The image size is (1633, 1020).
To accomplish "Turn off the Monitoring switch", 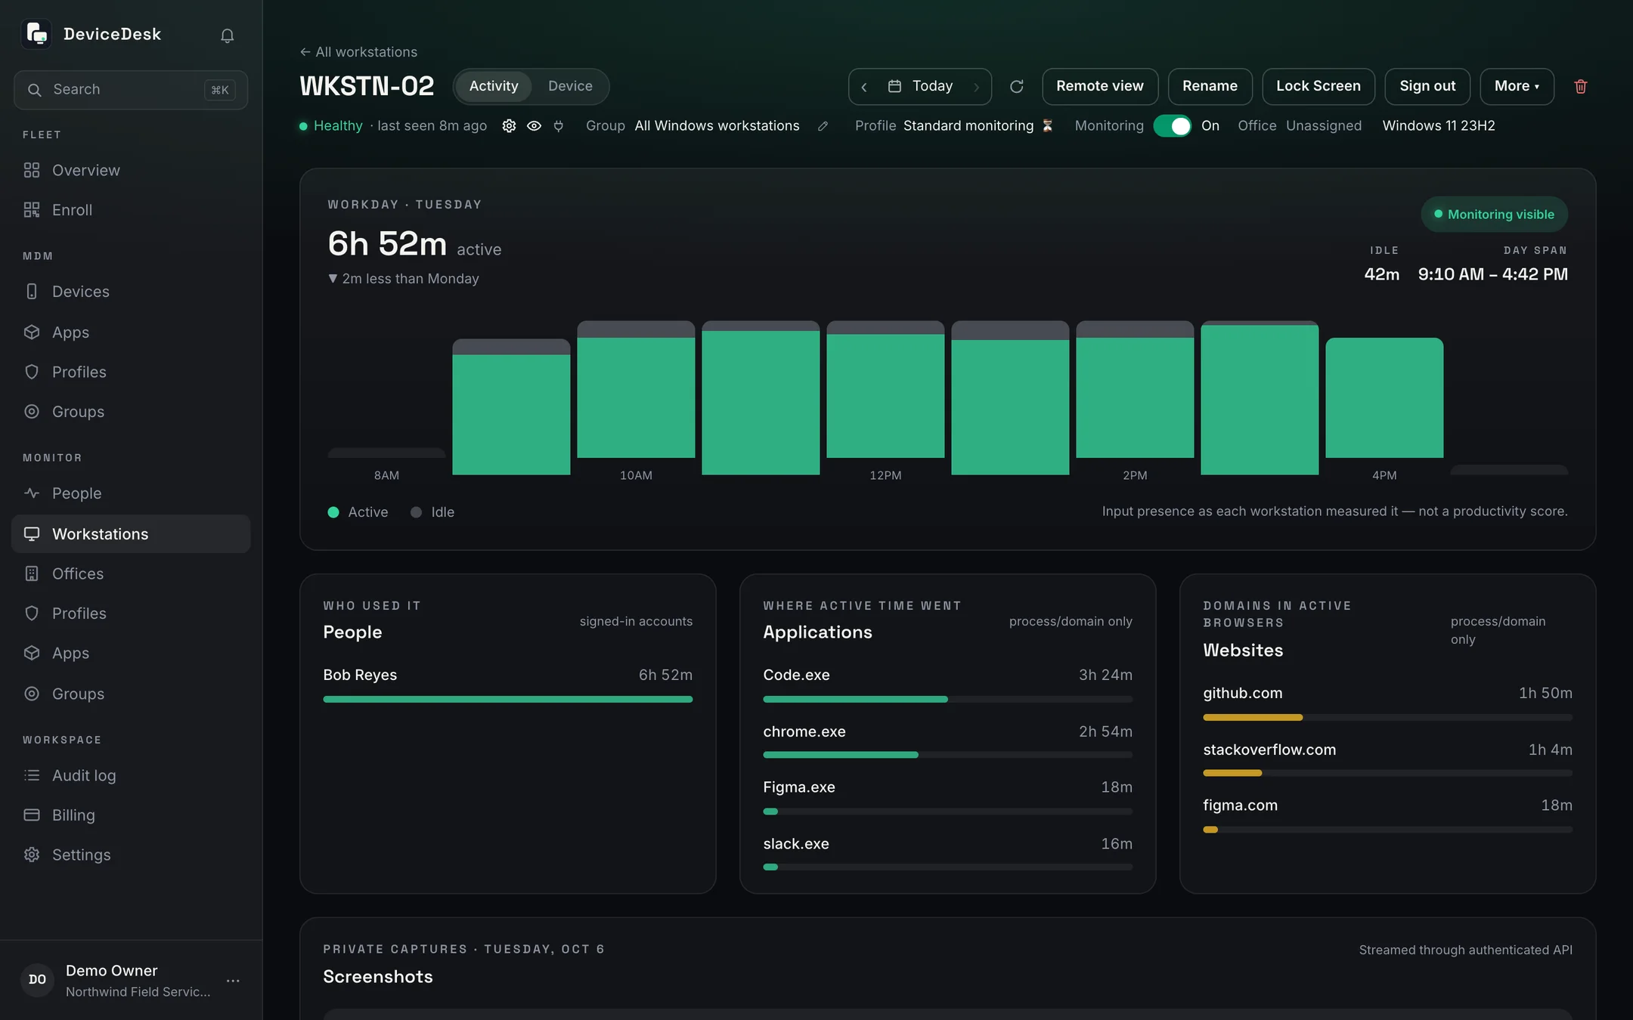I will pyautogui.click(x=1172, y=126).
